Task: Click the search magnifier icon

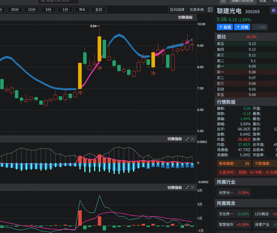Action: (43, 1)
